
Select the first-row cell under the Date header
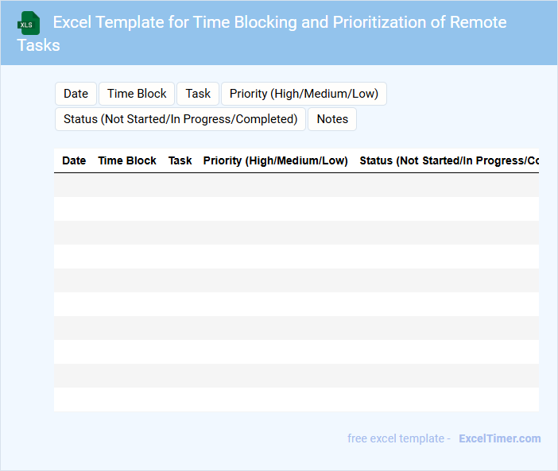74,185
